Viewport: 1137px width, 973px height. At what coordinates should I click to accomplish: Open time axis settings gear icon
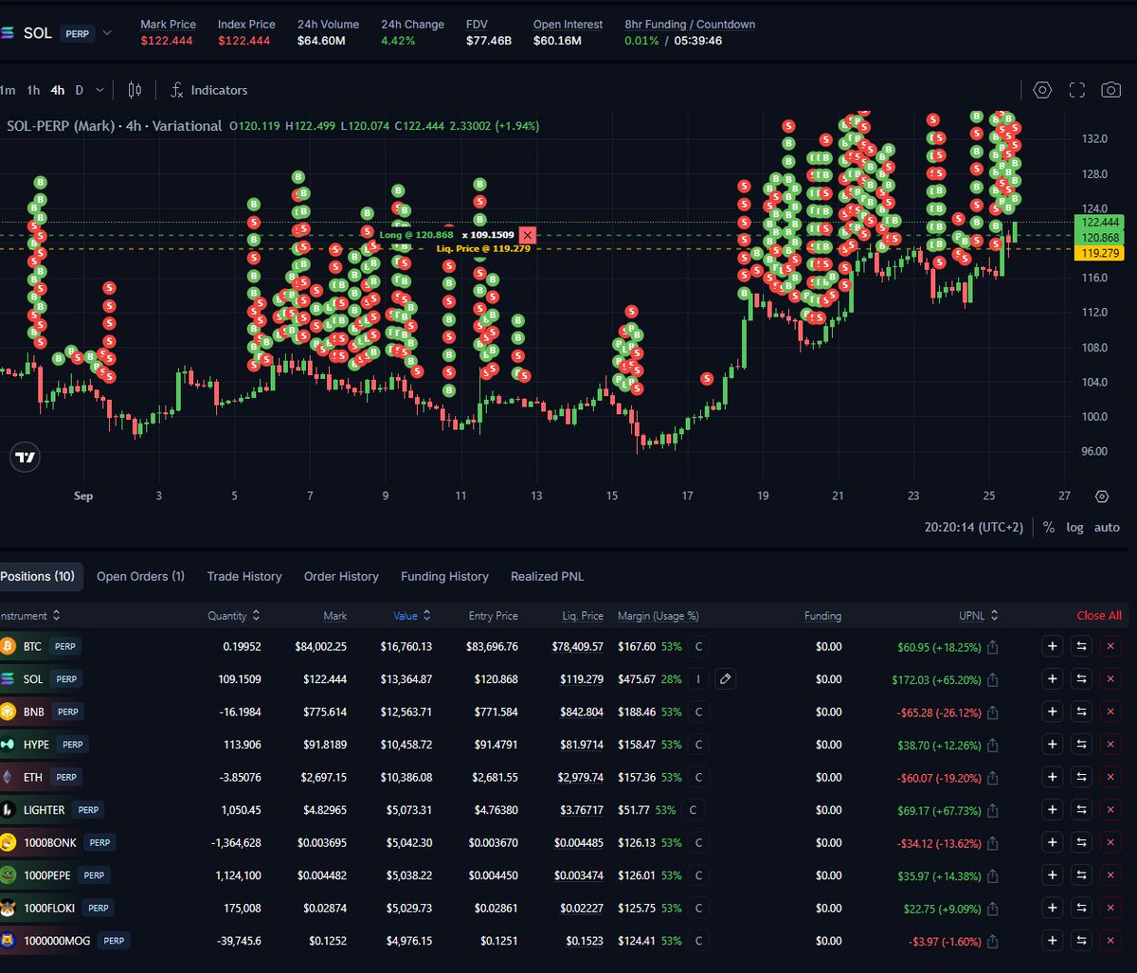click(x=1101, y=496)
